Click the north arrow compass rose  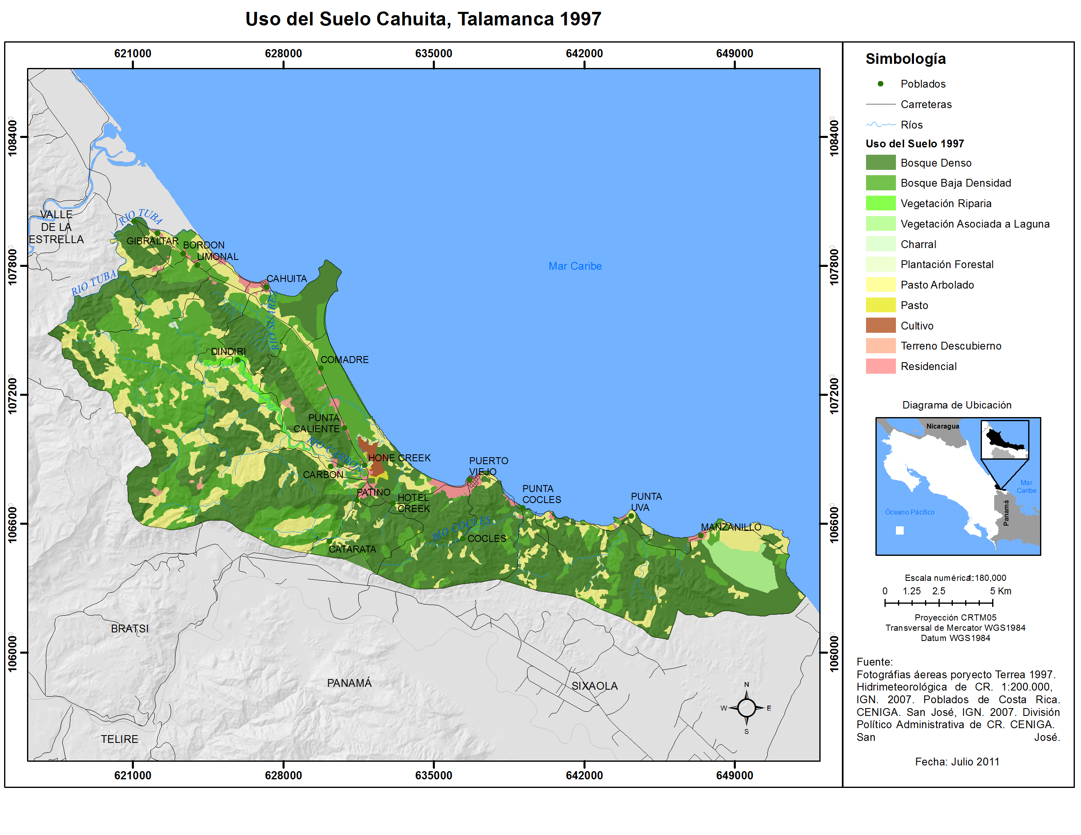coord(746,708)
